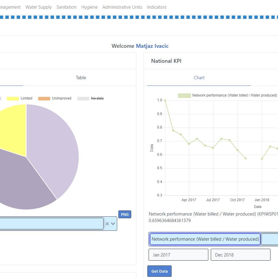Image resolution: width=278 pixels, height=278 pixels.
Task: Hide the Network performance series via legend
Action: point(227,95)
